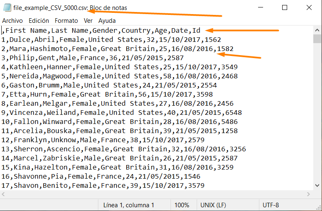
Task: Open the Ayuda menu
Action: point(107,20)
